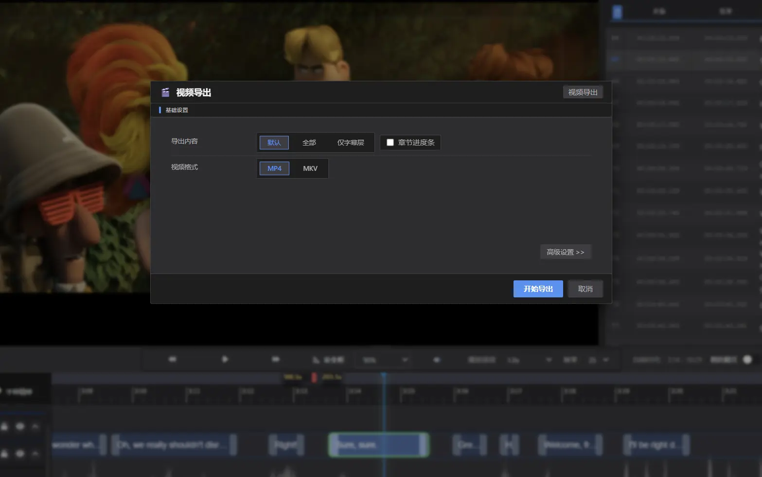Screen dimensions: 762x477
Task: Flip the round toggle switch in the playback bar
Action: point(747,360)
